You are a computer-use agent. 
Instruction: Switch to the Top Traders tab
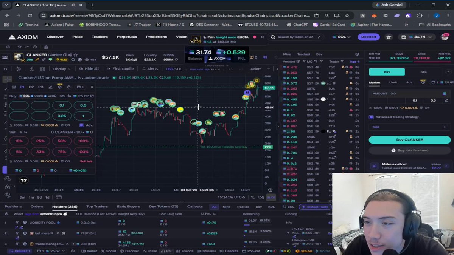[x=97, y=207]
